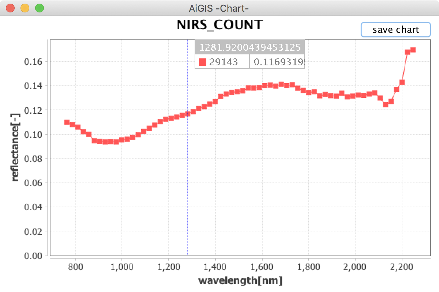Click the save chart button
The height and width of the screenshot is (292, 439).
pos(395,30)
